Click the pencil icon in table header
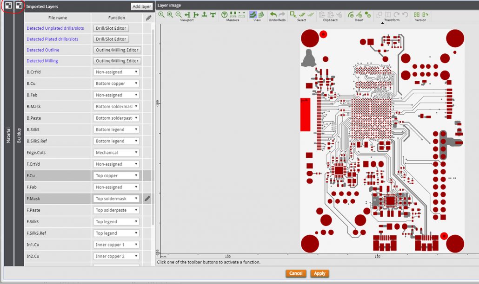Screen dimensions: 479x284 148,18
